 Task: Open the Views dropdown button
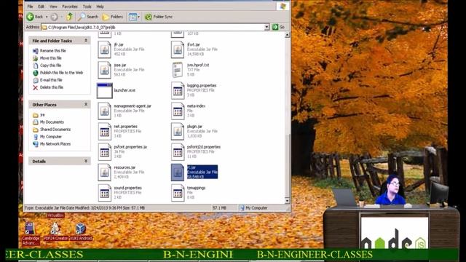134,17
